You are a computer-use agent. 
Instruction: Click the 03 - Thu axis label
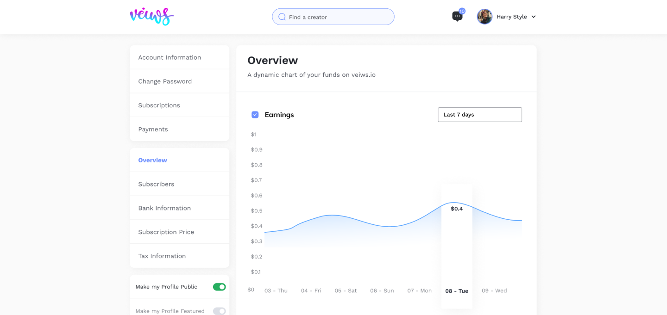(276, 290)
